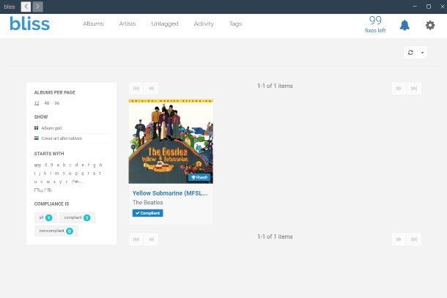Filter albums starting with letter y

(x=60, y=182)
